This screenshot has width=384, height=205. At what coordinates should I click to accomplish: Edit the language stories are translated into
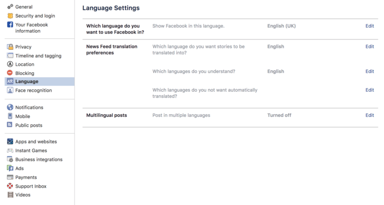coord(369,46)
